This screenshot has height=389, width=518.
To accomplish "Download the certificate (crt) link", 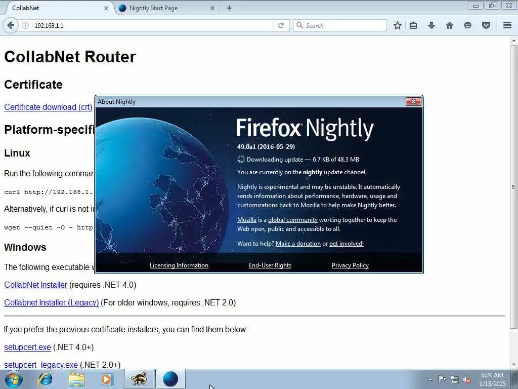I will click(x=48, y=107).
